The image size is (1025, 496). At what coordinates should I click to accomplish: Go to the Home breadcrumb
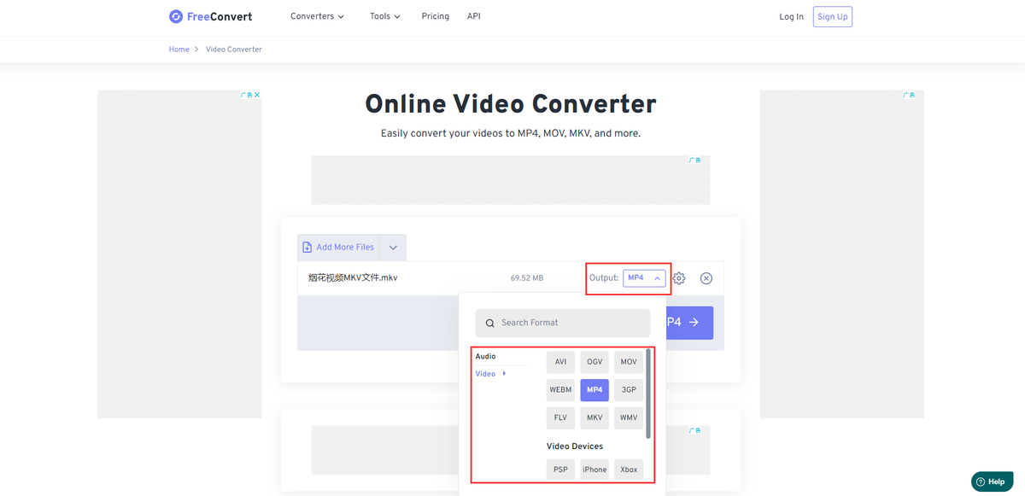tap(179, 50)
